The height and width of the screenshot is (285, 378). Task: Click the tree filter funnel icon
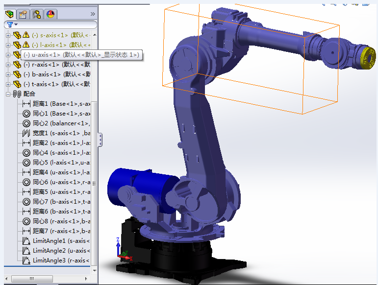[10, 24]
